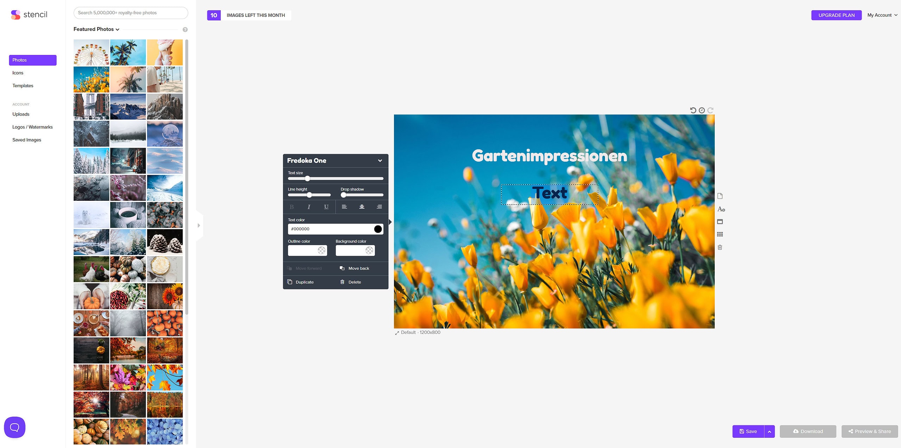Click the undo arrow above canvas

point(693,110)
